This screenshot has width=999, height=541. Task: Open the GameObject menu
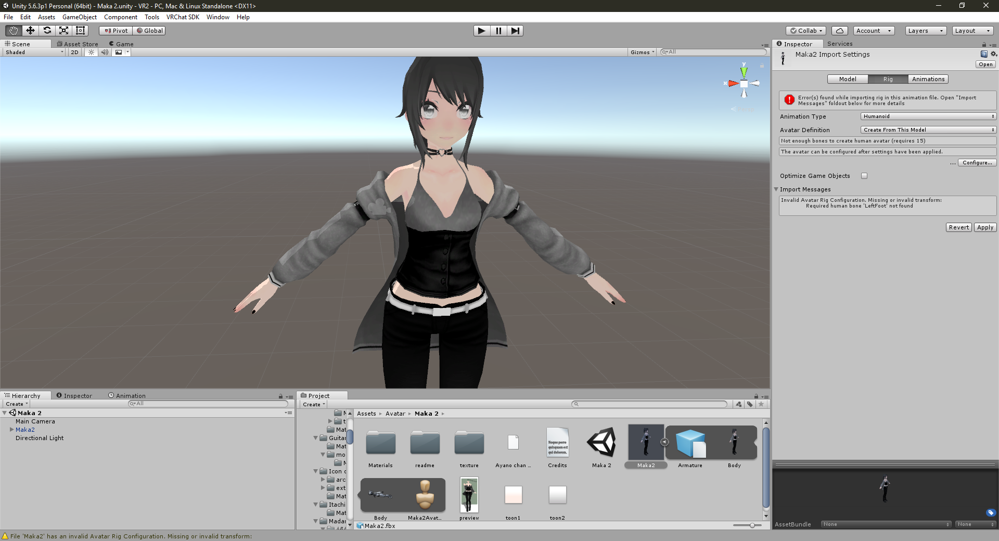[80, 17]
